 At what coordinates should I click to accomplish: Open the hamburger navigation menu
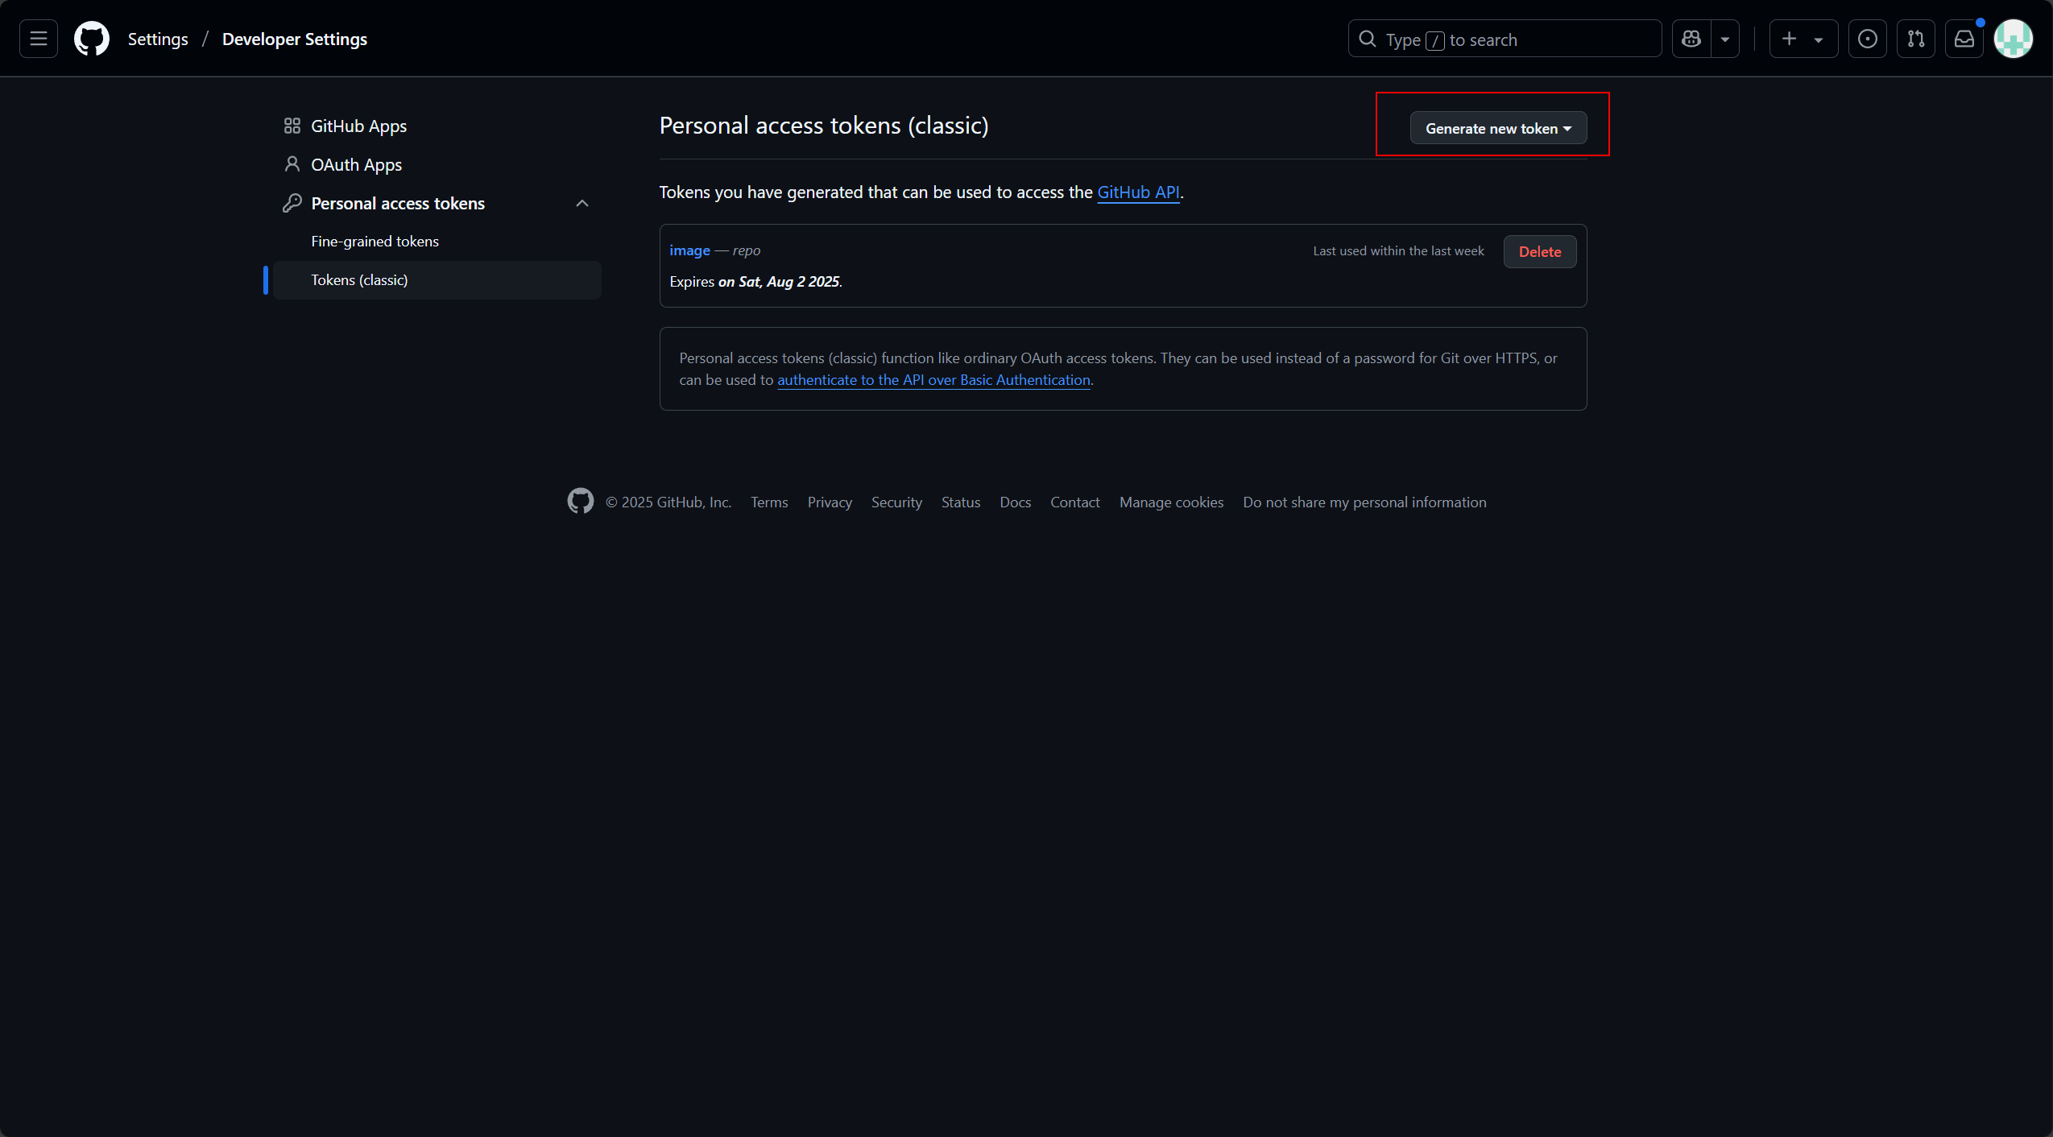(x=39, y=39)
